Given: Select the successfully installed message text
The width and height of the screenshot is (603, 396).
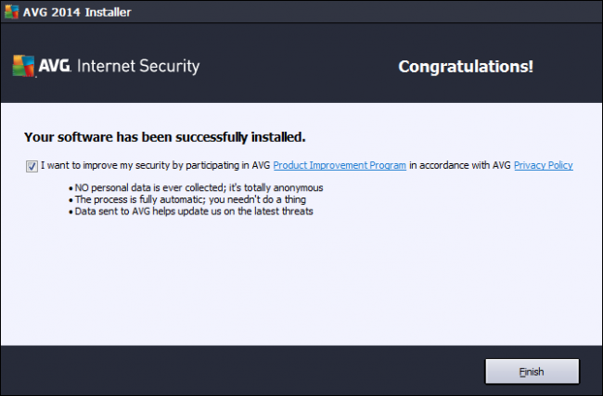Looking at the screenshot, I should (164, 137).
